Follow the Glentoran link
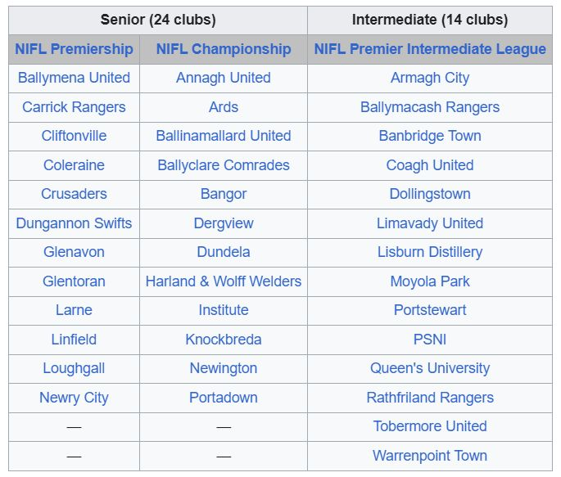 click(x=74, y=281)
